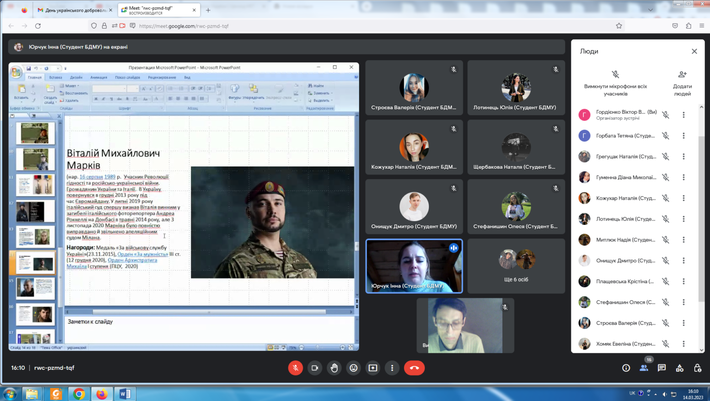710x401 pixels.
Task: Unmute the microphone in Meet controls
Action: [295, 368]
